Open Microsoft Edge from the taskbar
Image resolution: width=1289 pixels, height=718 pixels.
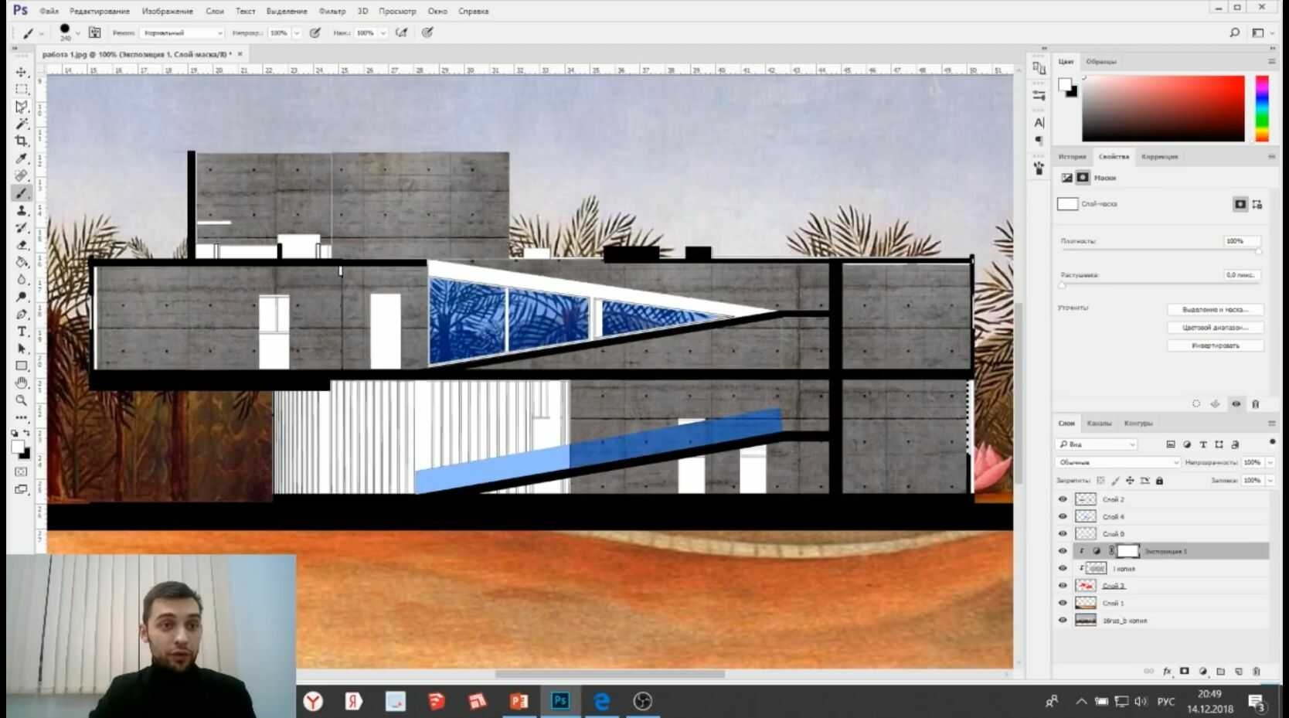(601, 701)
